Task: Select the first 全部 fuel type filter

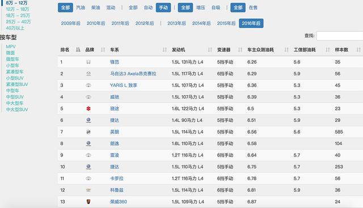Action: coord(65,7)
